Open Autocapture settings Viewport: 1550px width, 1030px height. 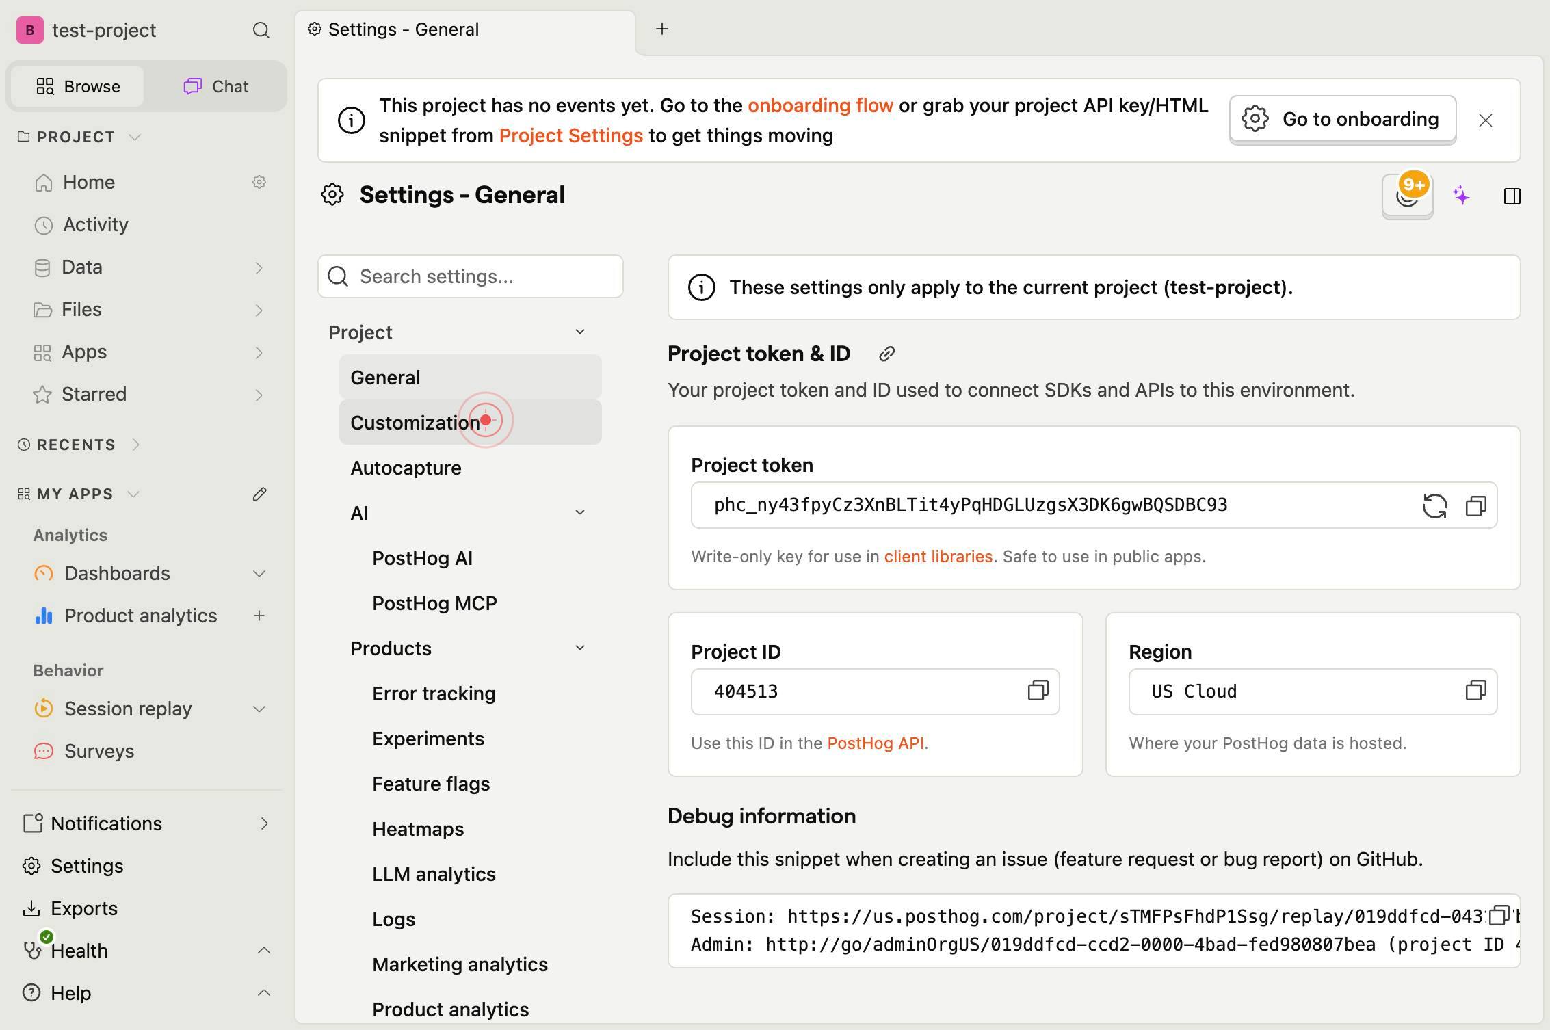(x=471, y=468)
